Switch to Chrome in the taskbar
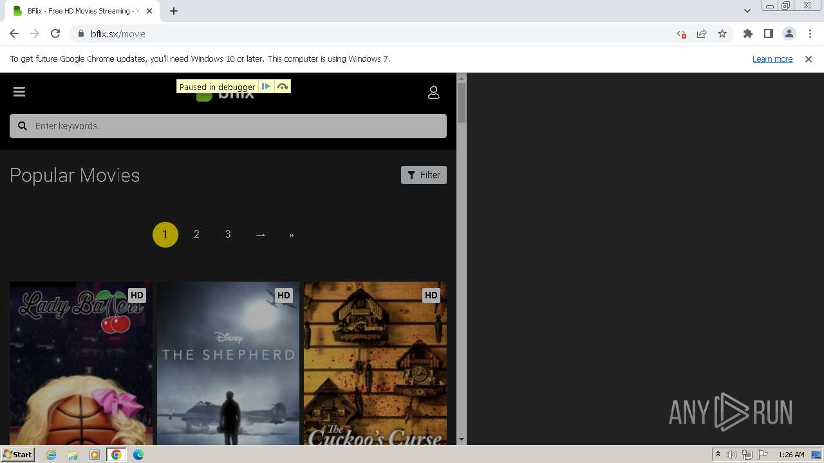 (116, 455)
